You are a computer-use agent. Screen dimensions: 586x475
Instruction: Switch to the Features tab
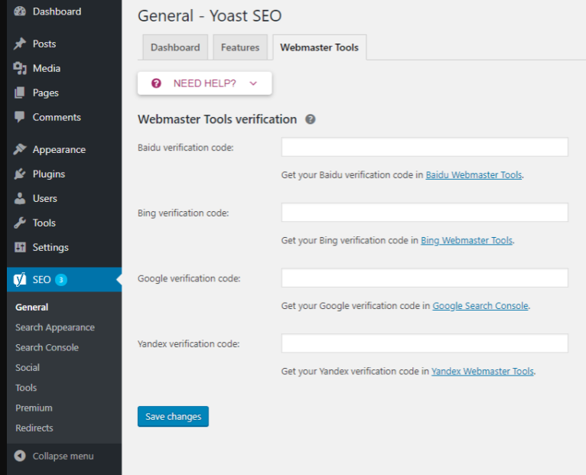pos(240,47)
